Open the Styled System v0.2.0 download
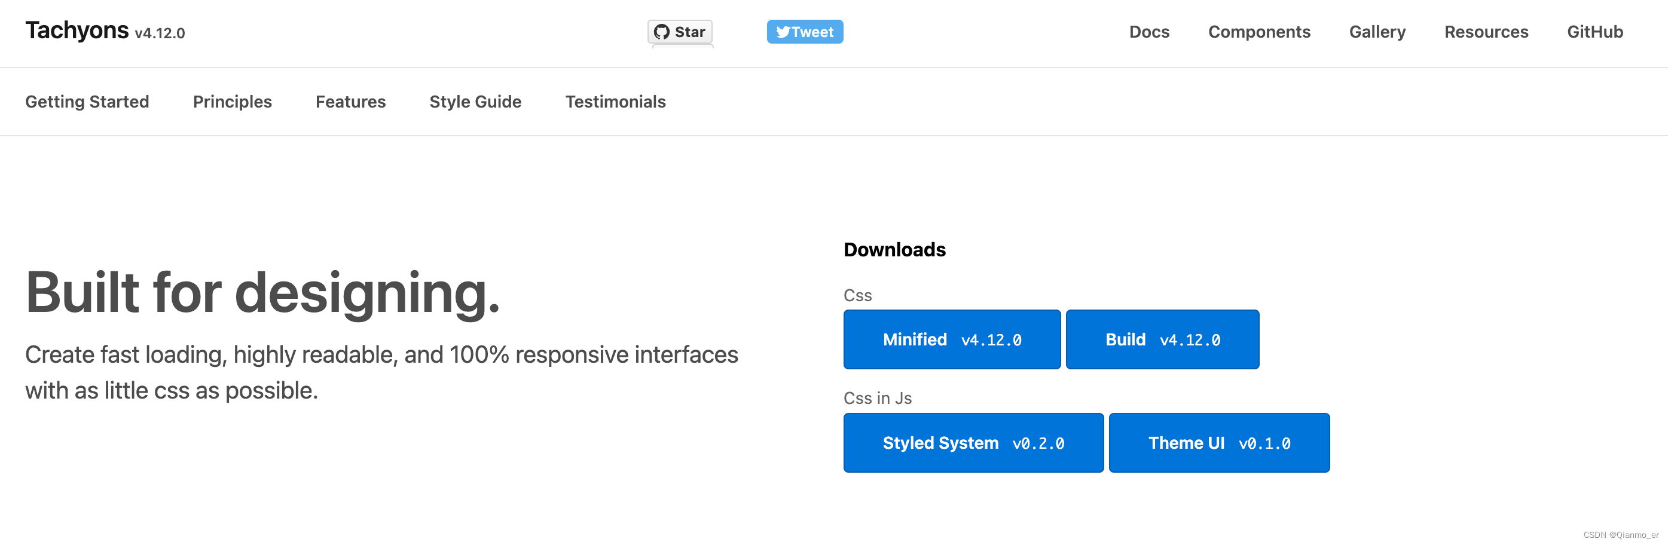 pyautogui.click(x=973, y=443)
